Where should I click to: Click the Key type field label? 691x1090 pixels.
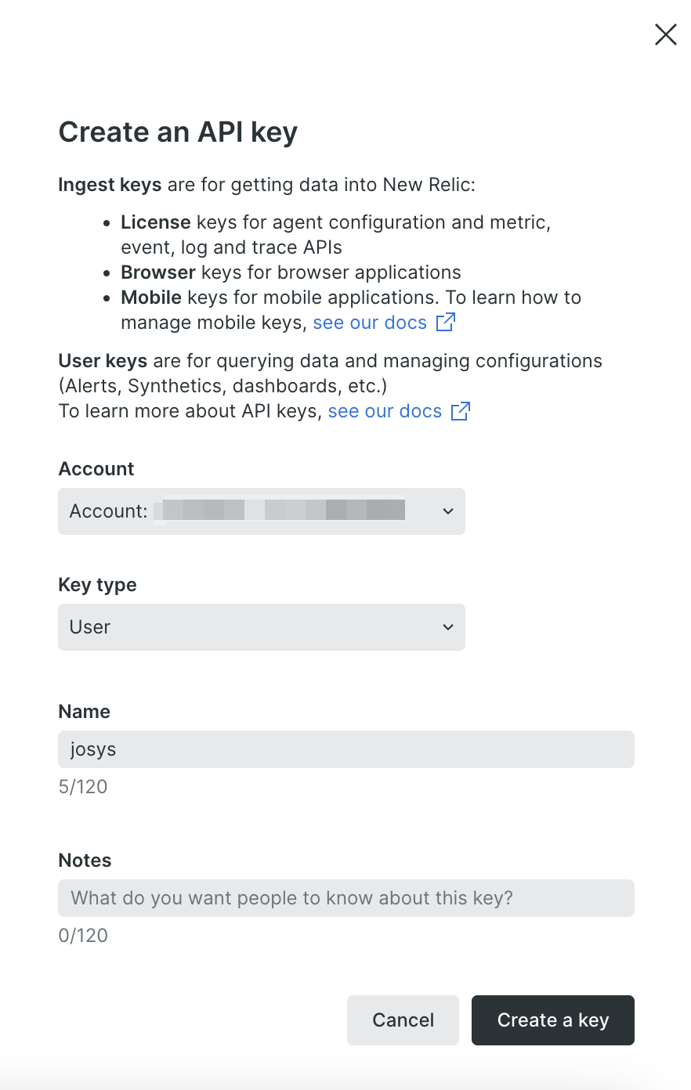click(97, 585)
